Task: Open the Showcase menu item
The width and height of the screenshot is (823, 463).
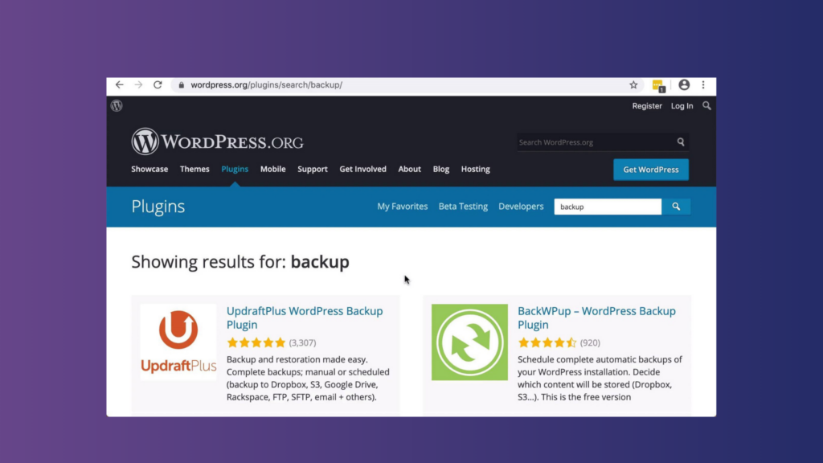Action: 149,169
